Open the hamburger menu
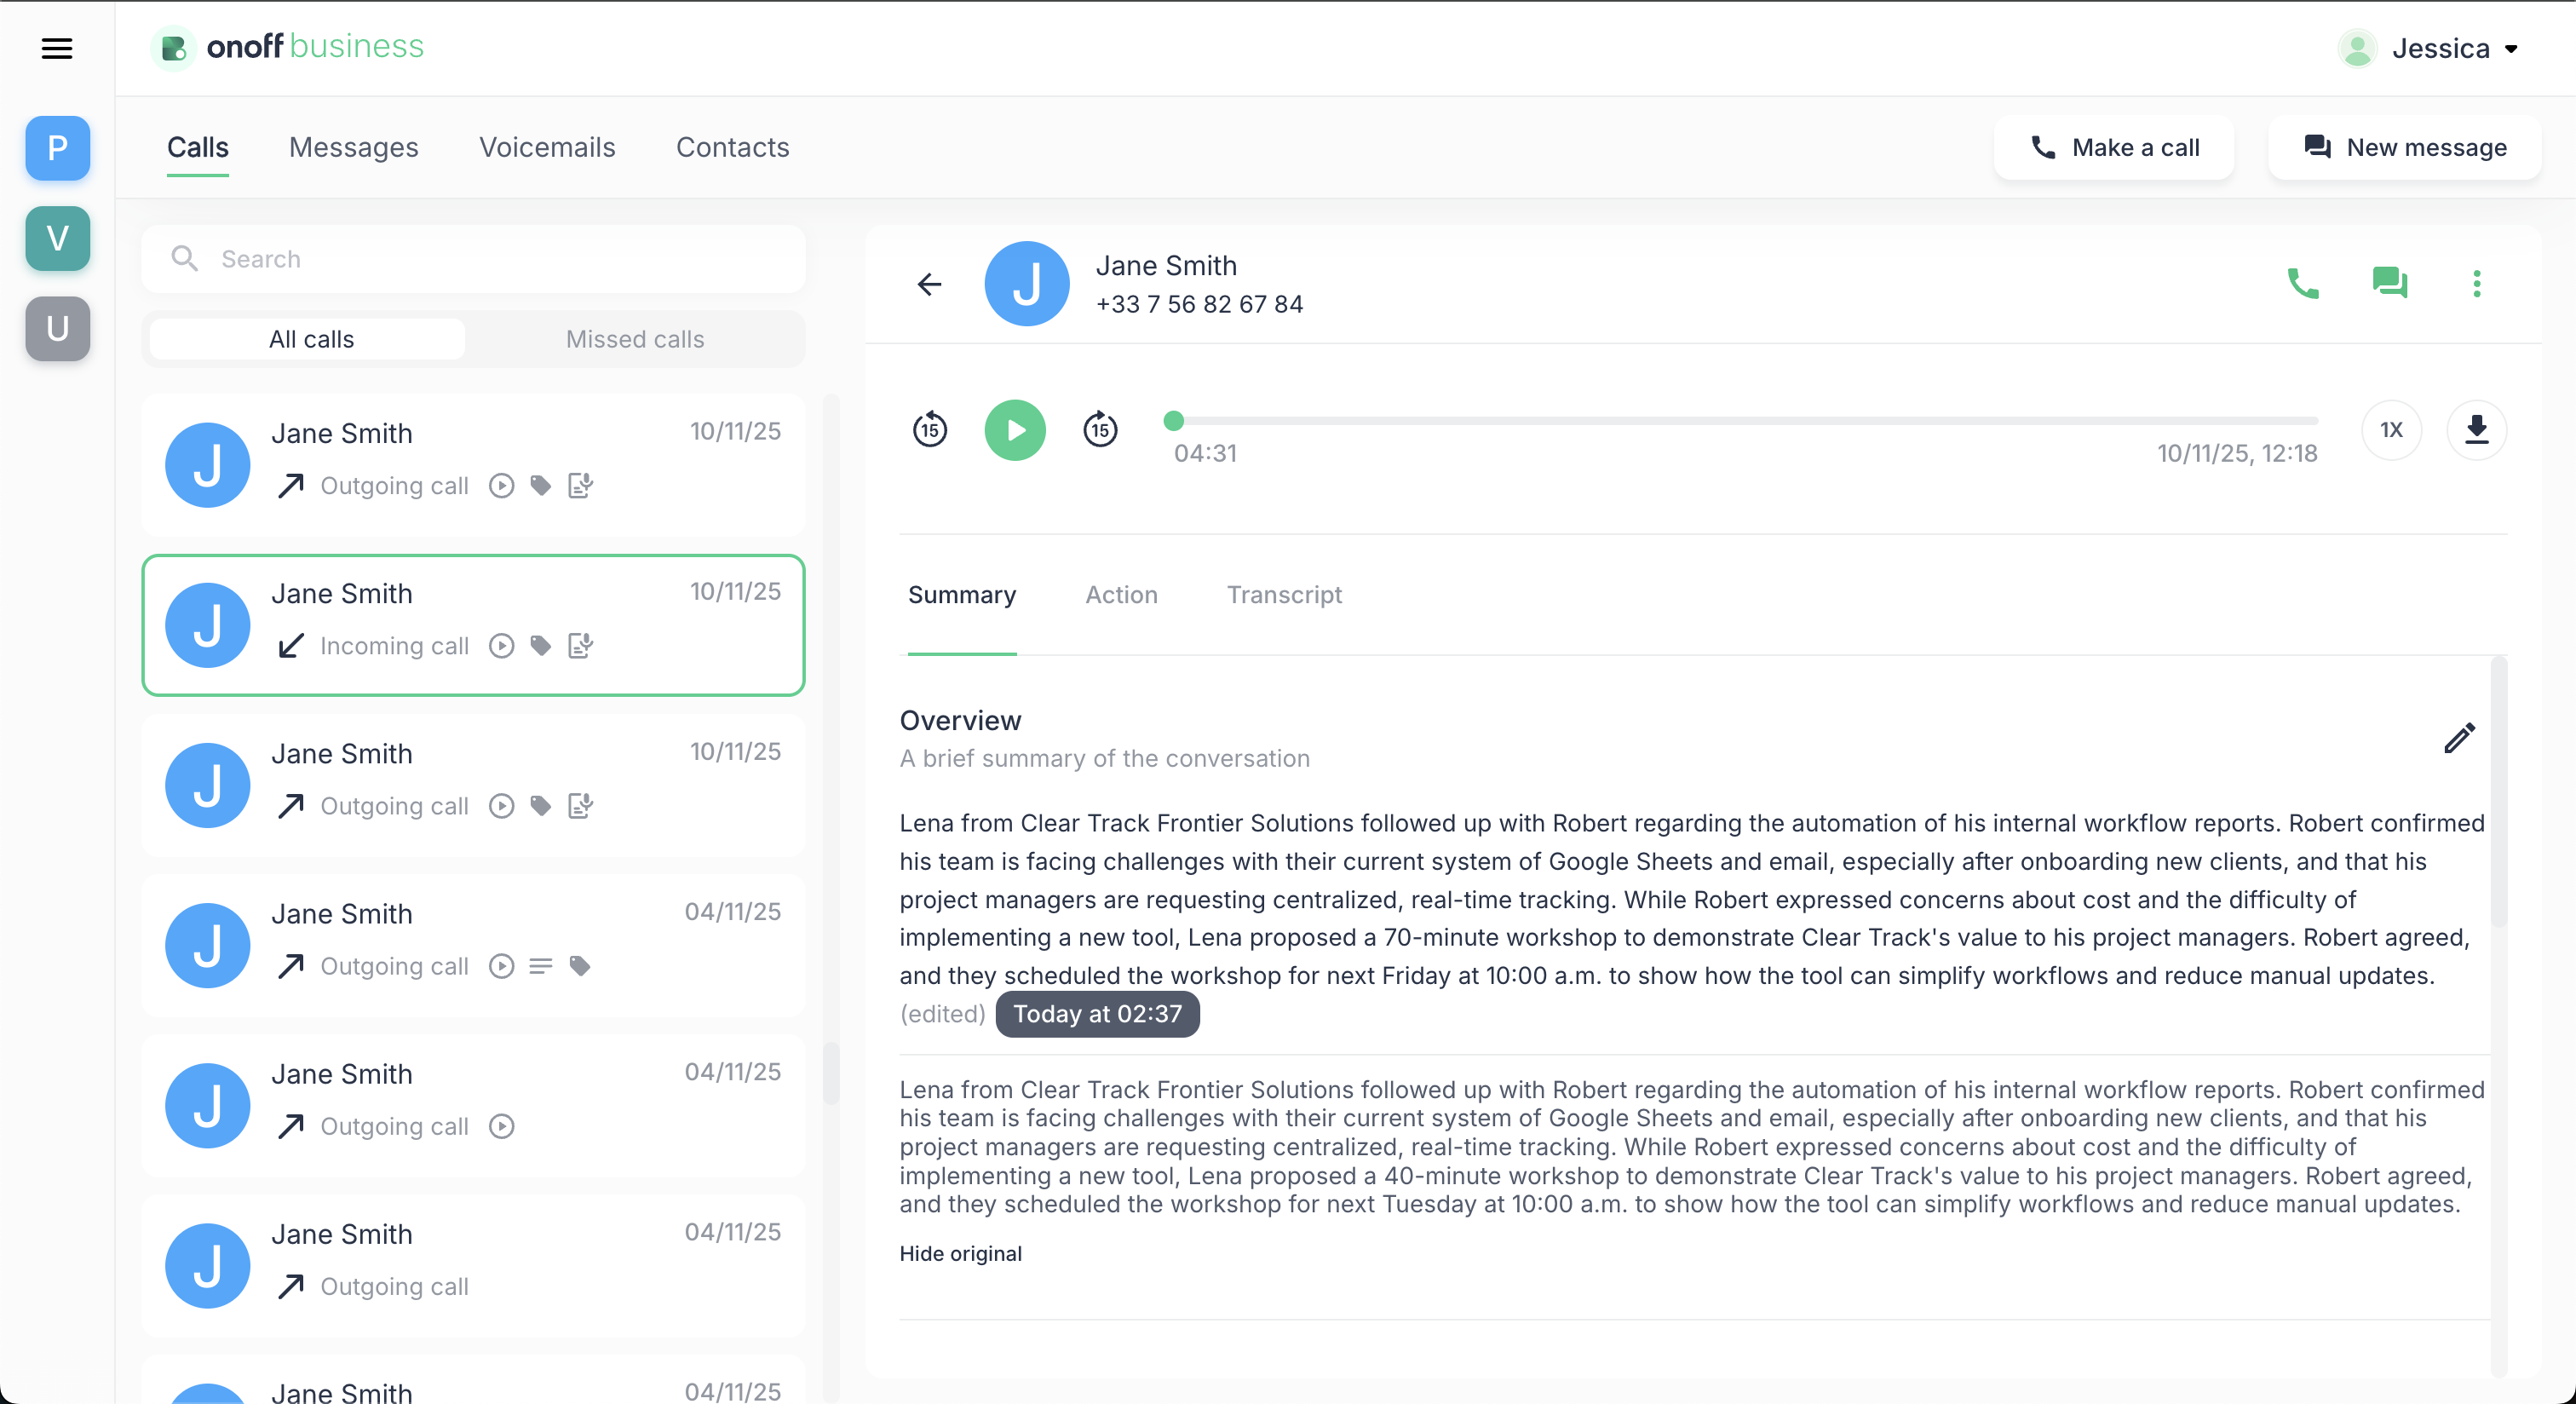This screenshot has height=1404, width=2576. pyautogui.click(x=57, y=48)
